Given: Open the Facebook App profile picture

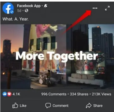Looking at the screenshot, I should [8, 8].
